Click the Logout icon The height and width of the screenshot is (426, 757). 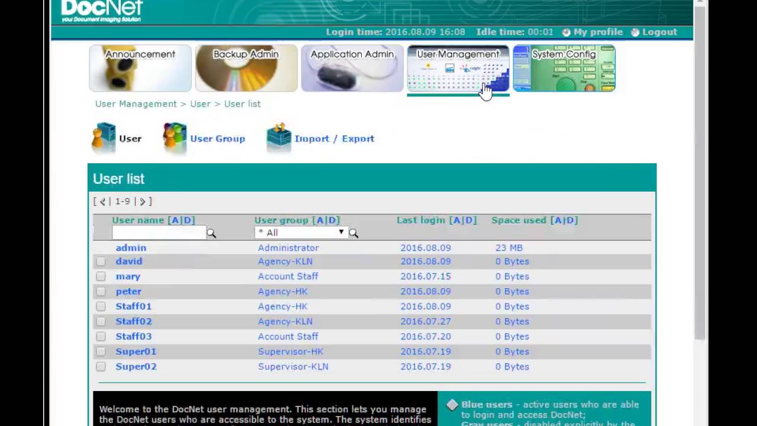coord(636,33)
